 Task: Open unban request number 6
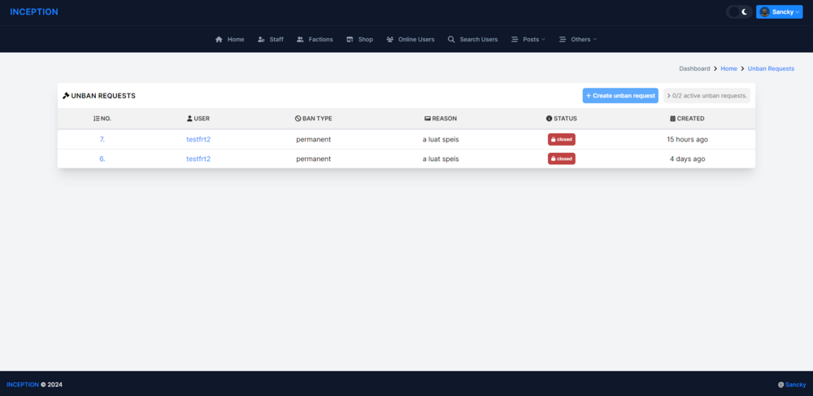102,159
